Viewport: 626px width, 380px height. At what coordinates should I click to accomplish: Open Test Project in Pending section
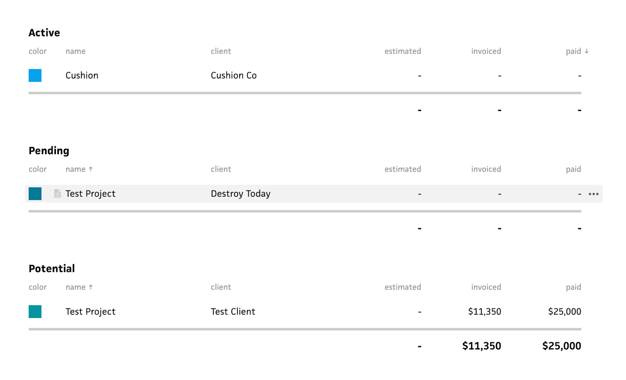[90, 194]
